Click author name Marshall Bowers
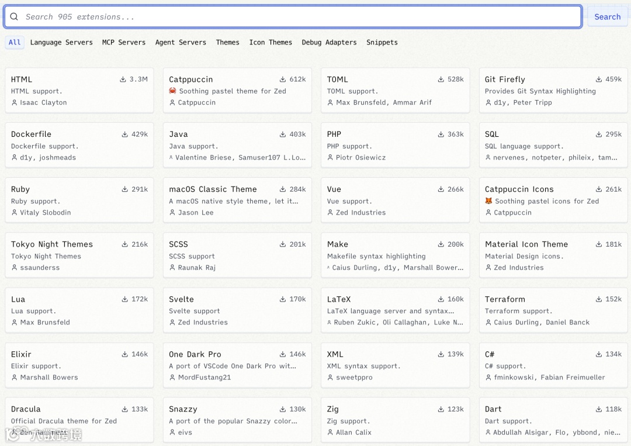 tap(49, 378)
